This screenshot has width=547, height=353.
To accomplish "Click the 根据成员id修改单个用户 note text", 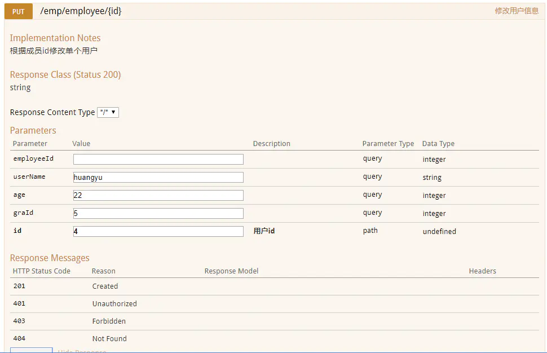I will (54, 51).
